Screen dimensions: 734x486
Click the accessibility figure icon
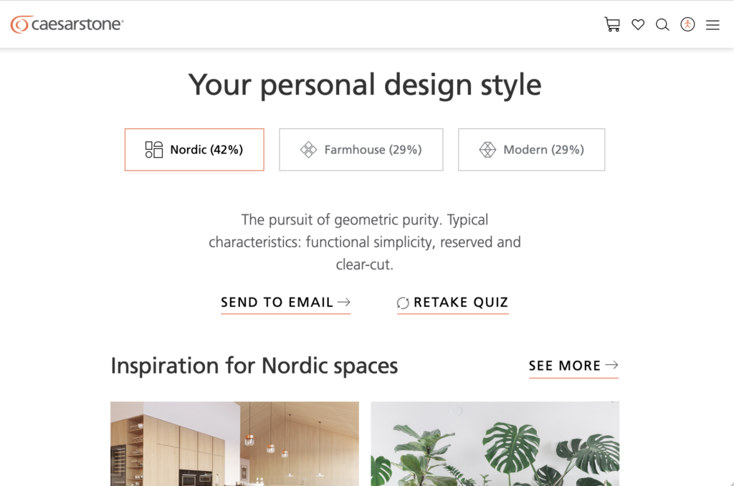[687, 24]
